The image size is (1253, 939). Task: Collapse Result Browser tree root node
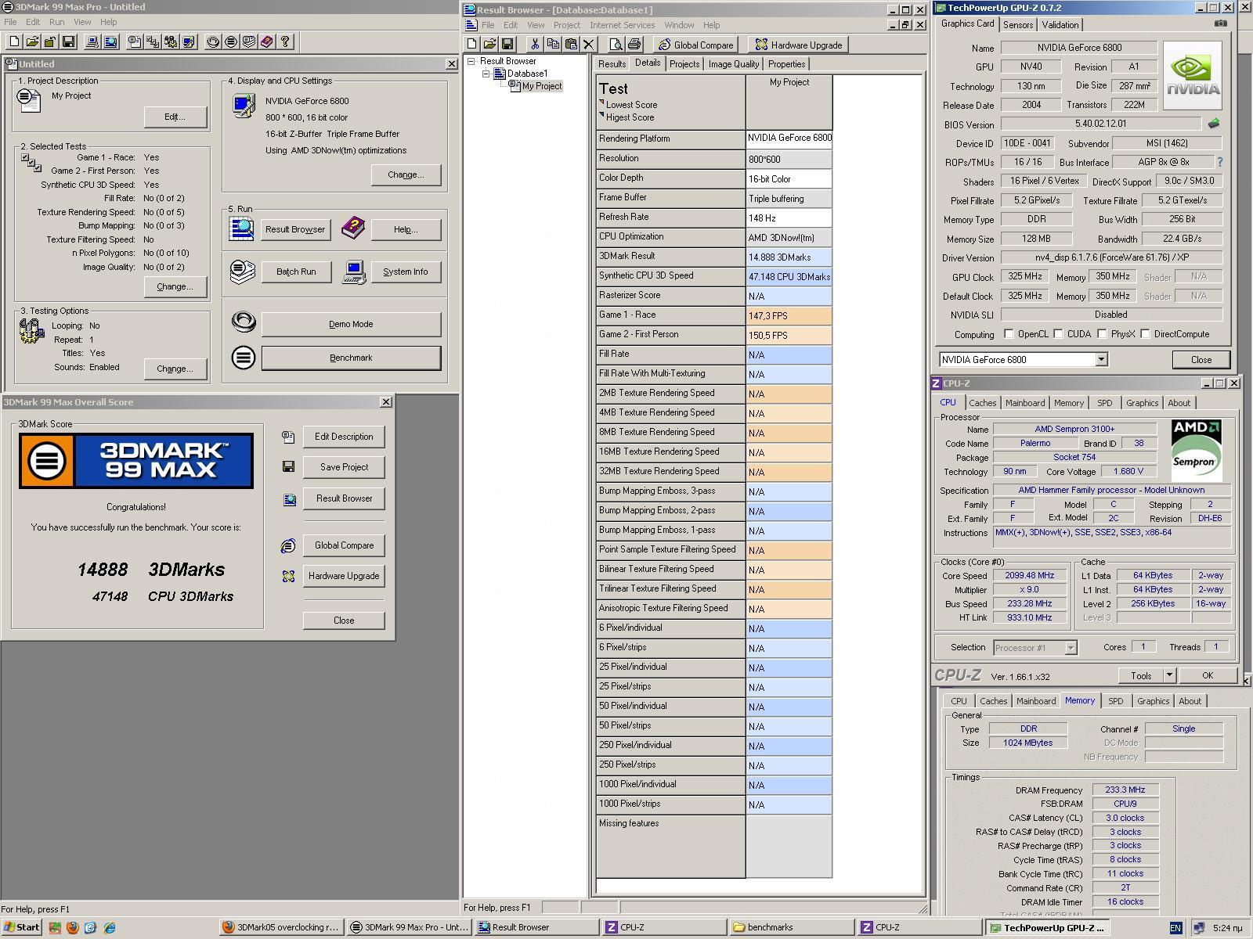pos(471,61)
